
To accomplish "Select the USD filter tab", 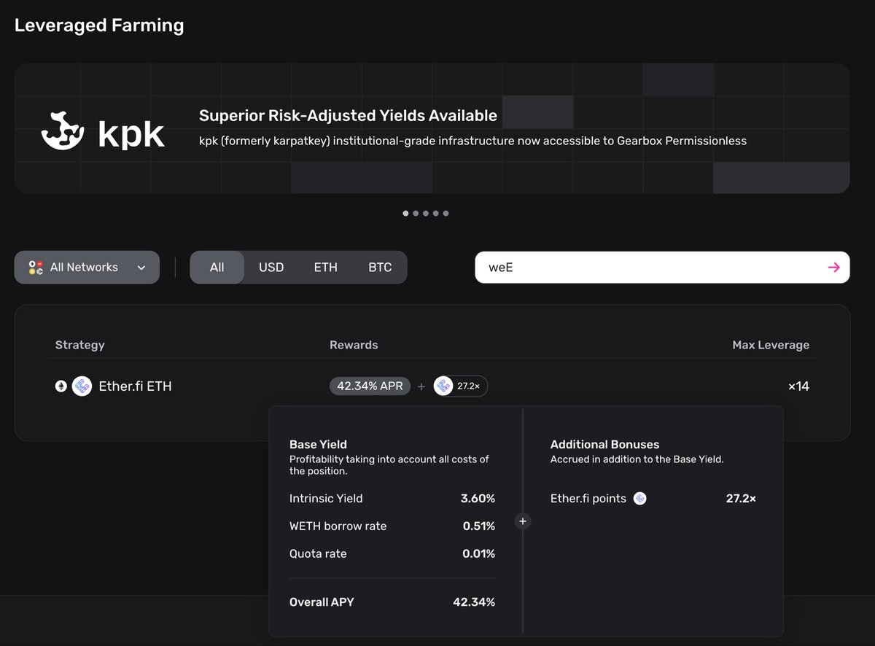I will pos(271,268).
